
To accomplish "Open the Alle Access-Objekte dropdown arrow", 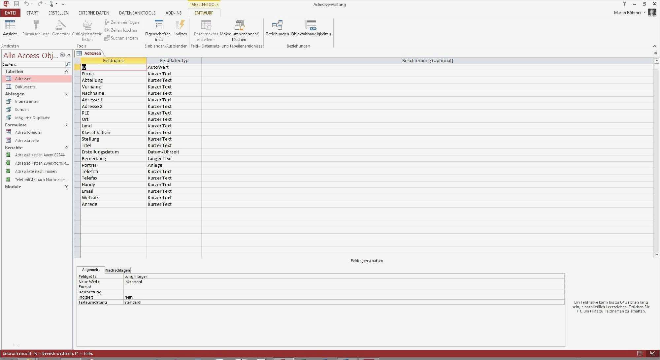I will (62, 55).
